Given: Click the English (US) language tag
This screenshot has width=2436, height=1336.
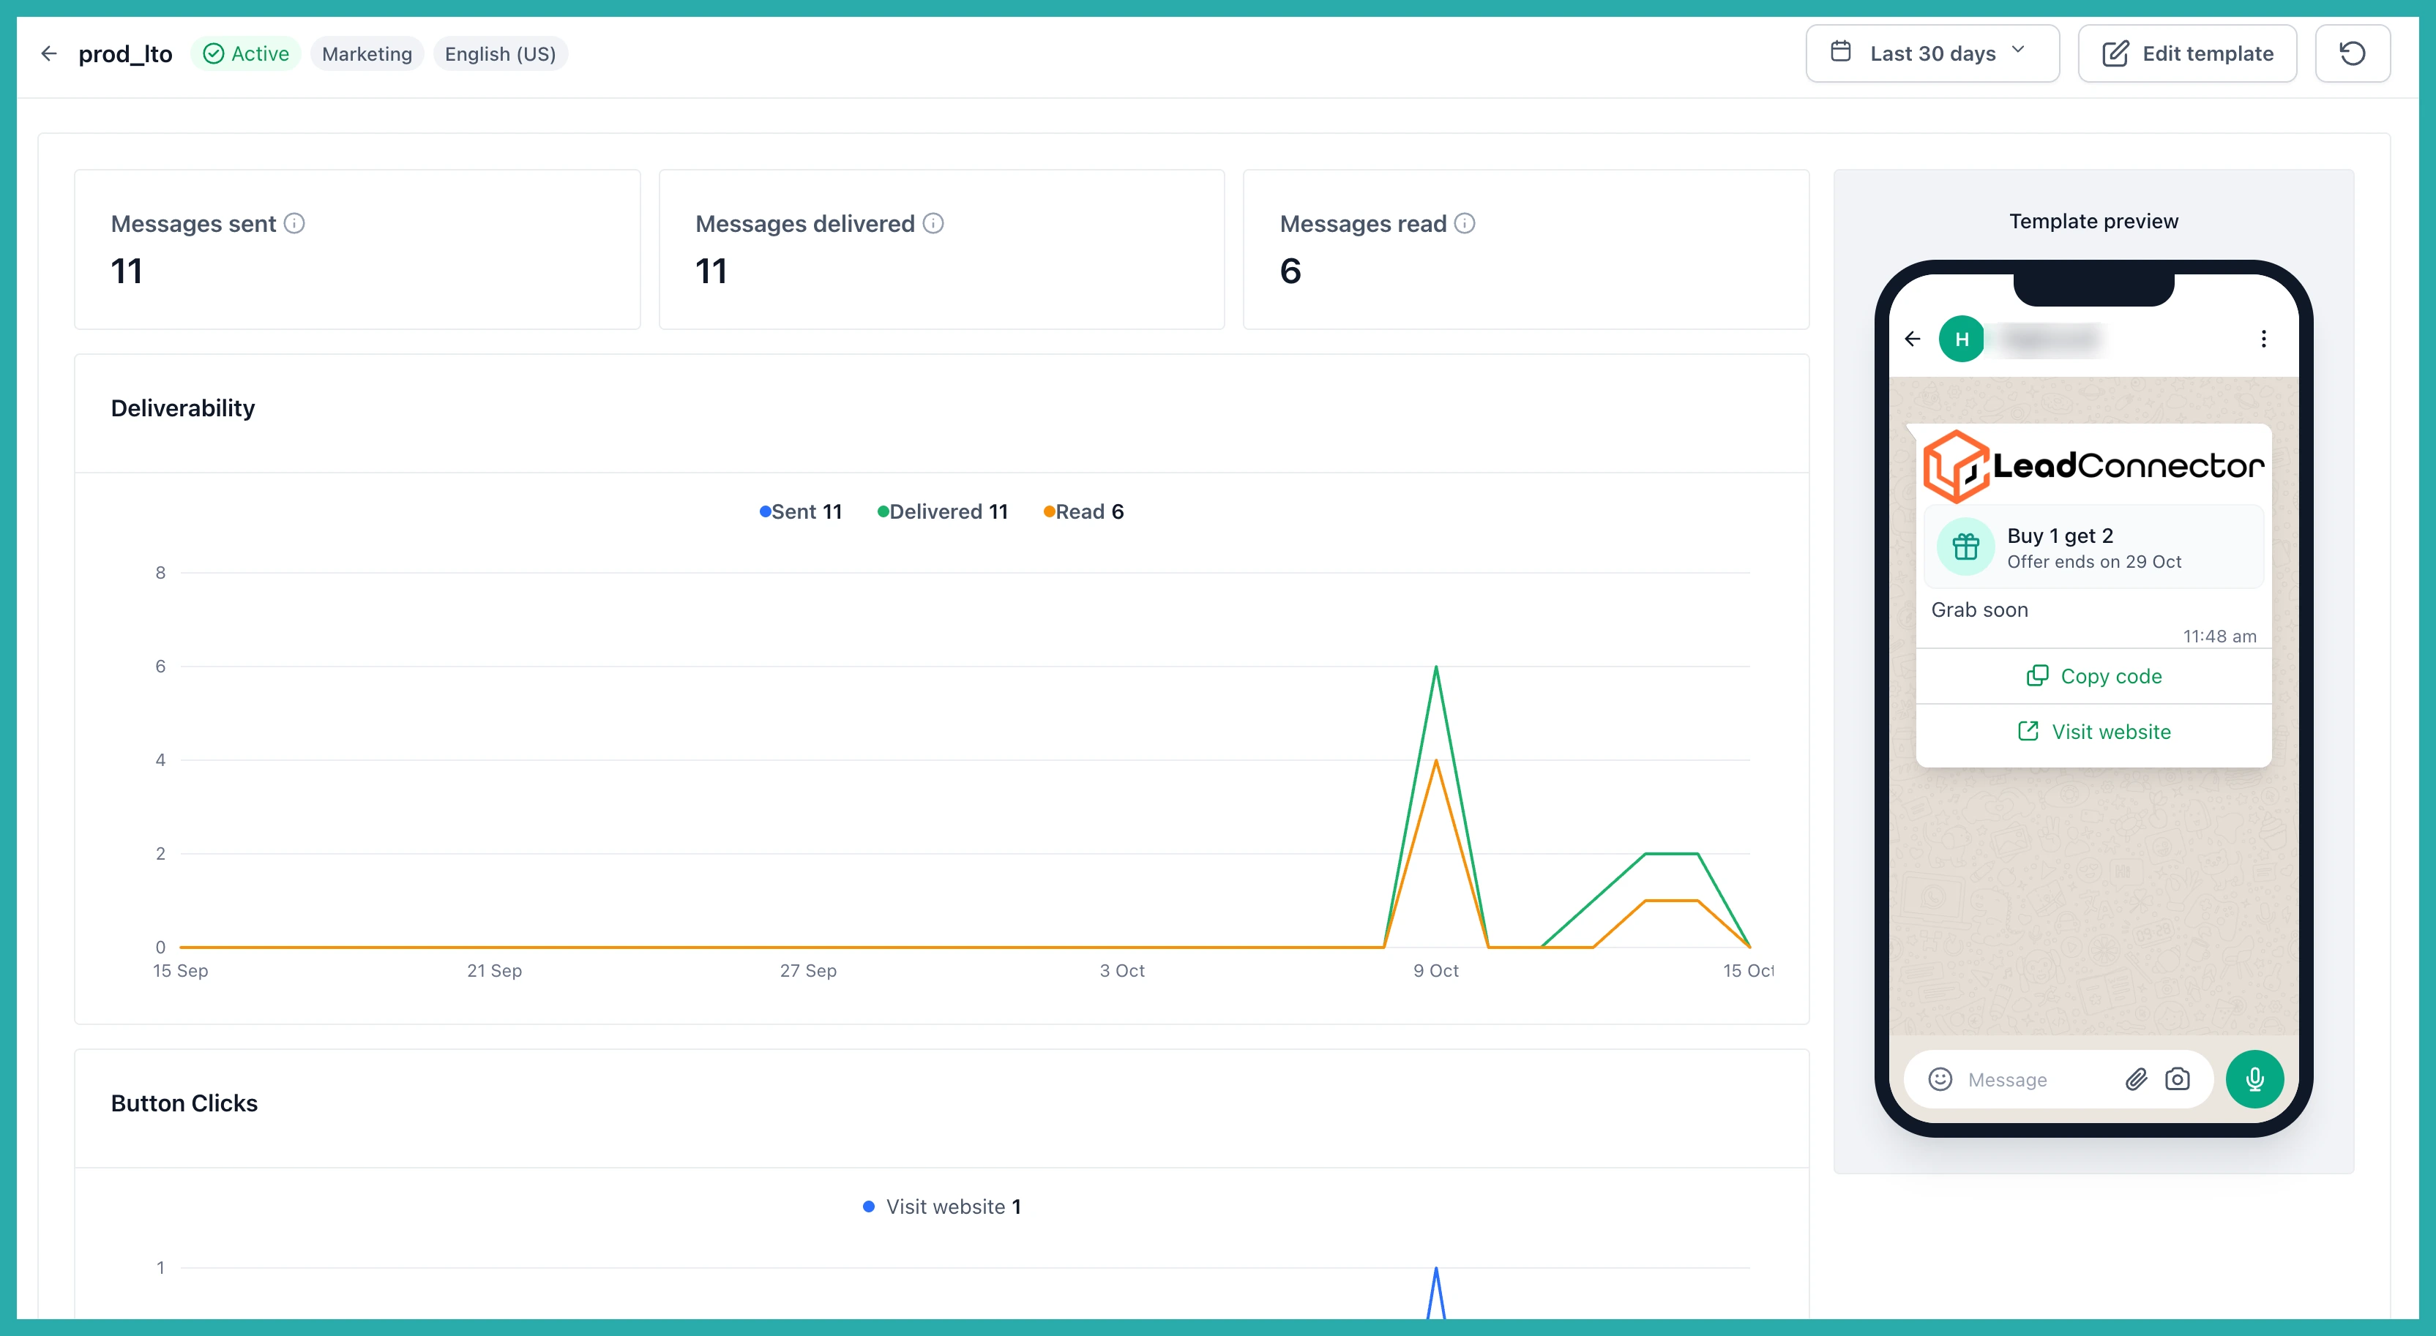Looking at the screenshot, I should coord(500,54).
